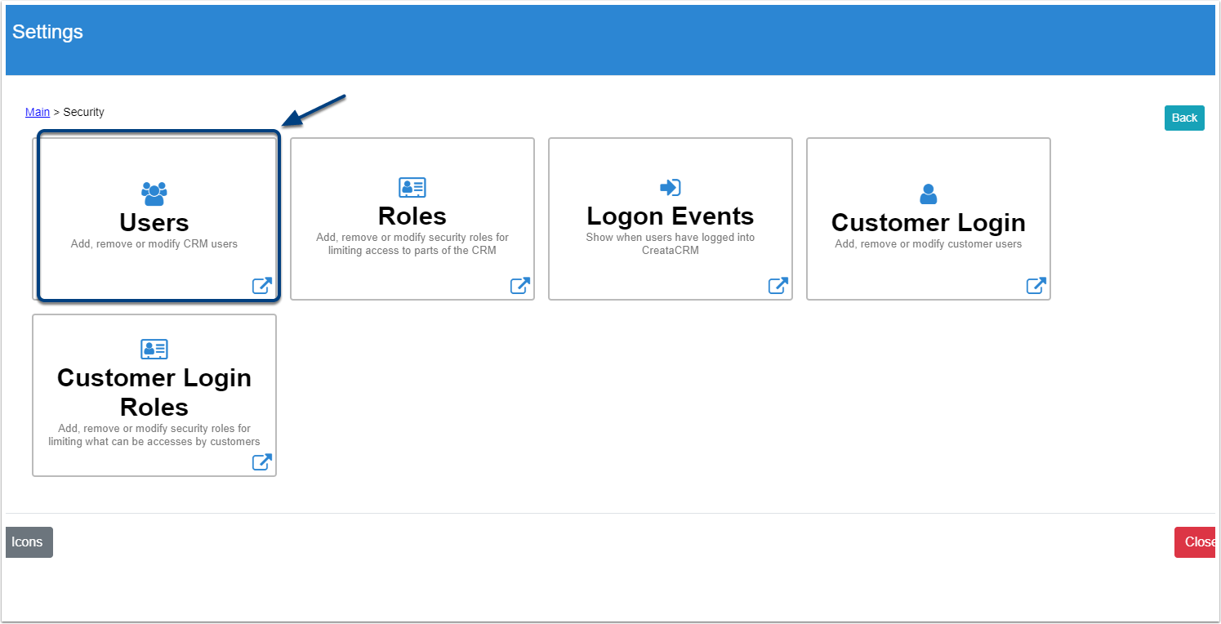Click 'Show when users have logged into CreataCRM'
The height and width of the screenshot is (624, 1221).
[671, 244]
